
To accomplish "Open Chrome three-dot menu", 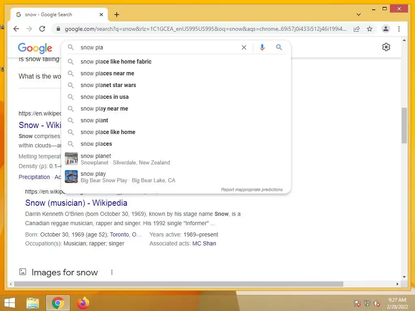I will click(399, 29).
